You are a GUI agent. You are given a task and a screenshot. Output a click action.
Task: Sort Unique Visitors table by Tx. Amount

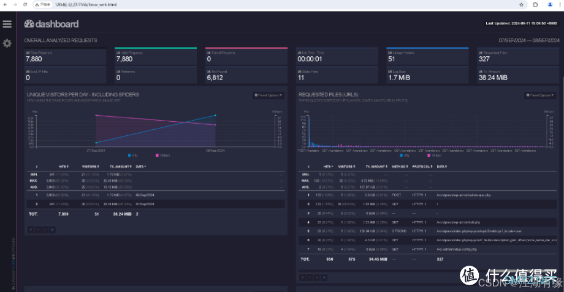pyautogui.click(x=121, y=167)
